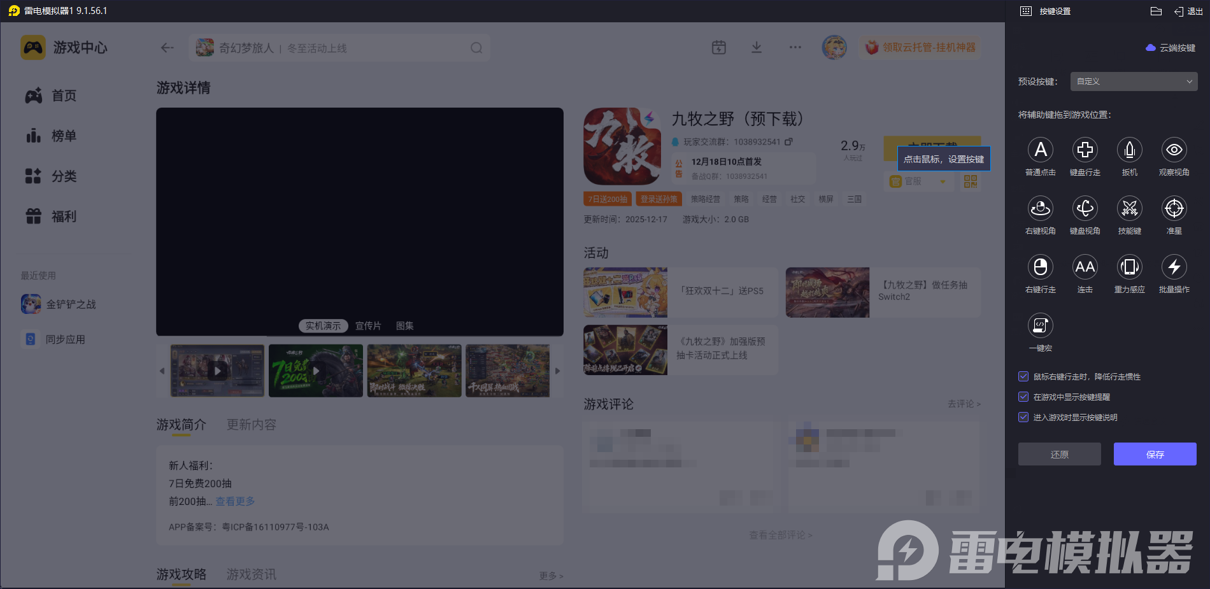
Task: Open 去评论 link
Action: tap(964, 404)
